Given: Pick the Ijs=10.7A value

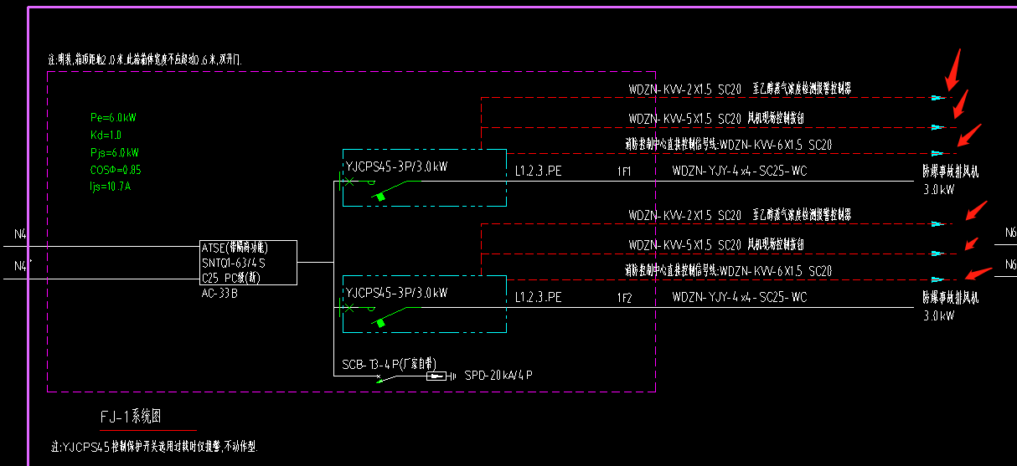Looking at the screenshot, I should [x=111, y=187].
